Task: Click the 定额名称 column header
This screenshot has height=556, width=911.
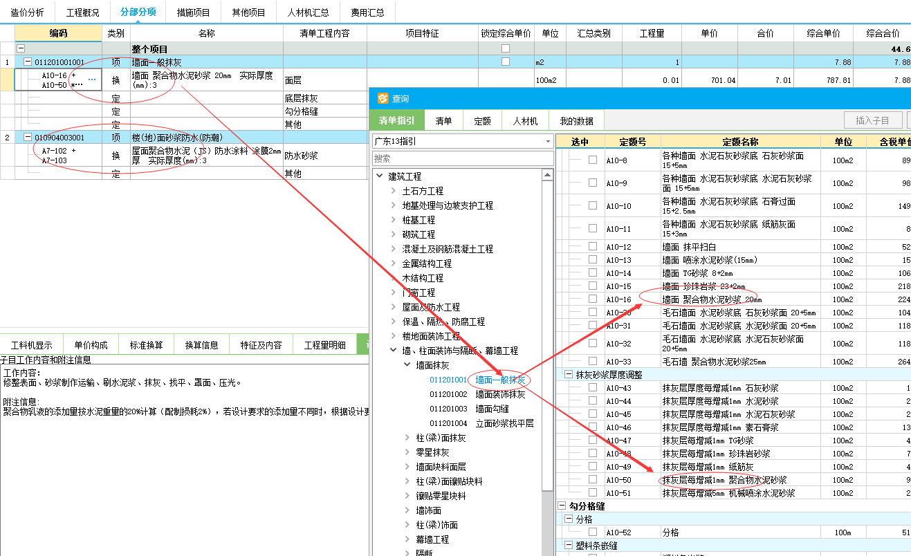Action: click(740, 142)
